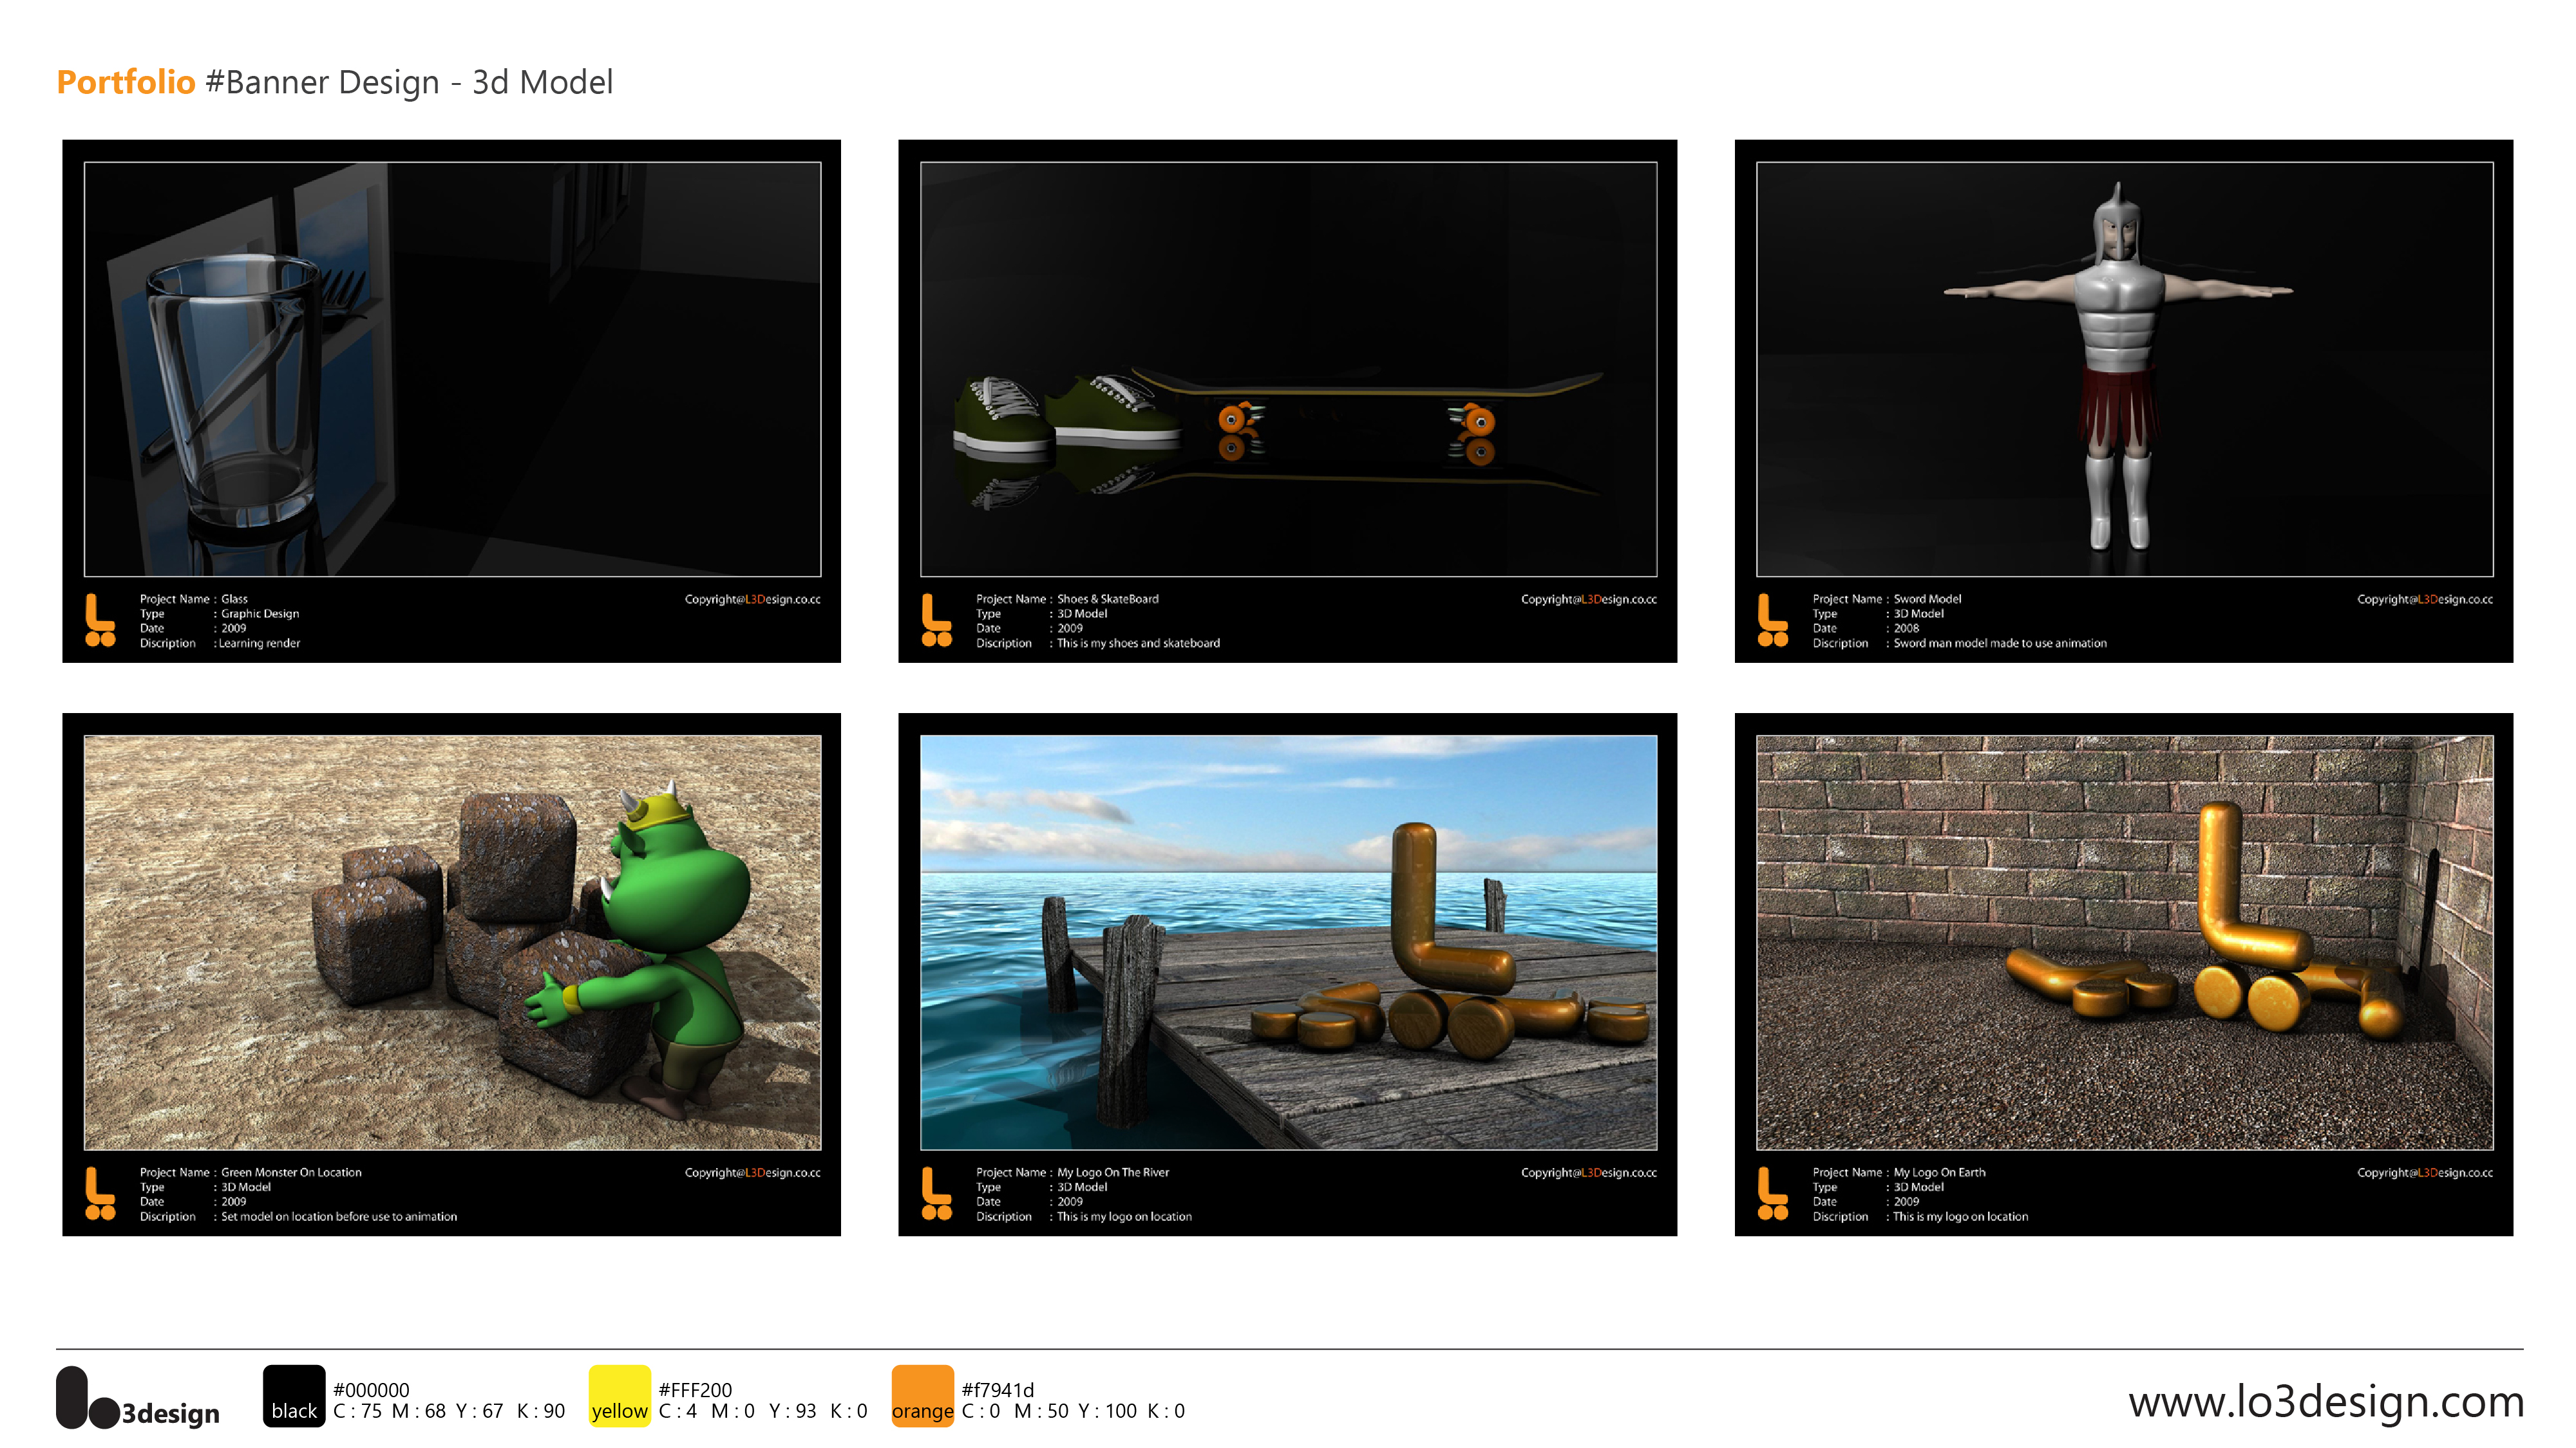Click the L logo on My Logo On Earth card
The height and width of the screenshot is (1448, 2576).
tap(1772, 1193)
